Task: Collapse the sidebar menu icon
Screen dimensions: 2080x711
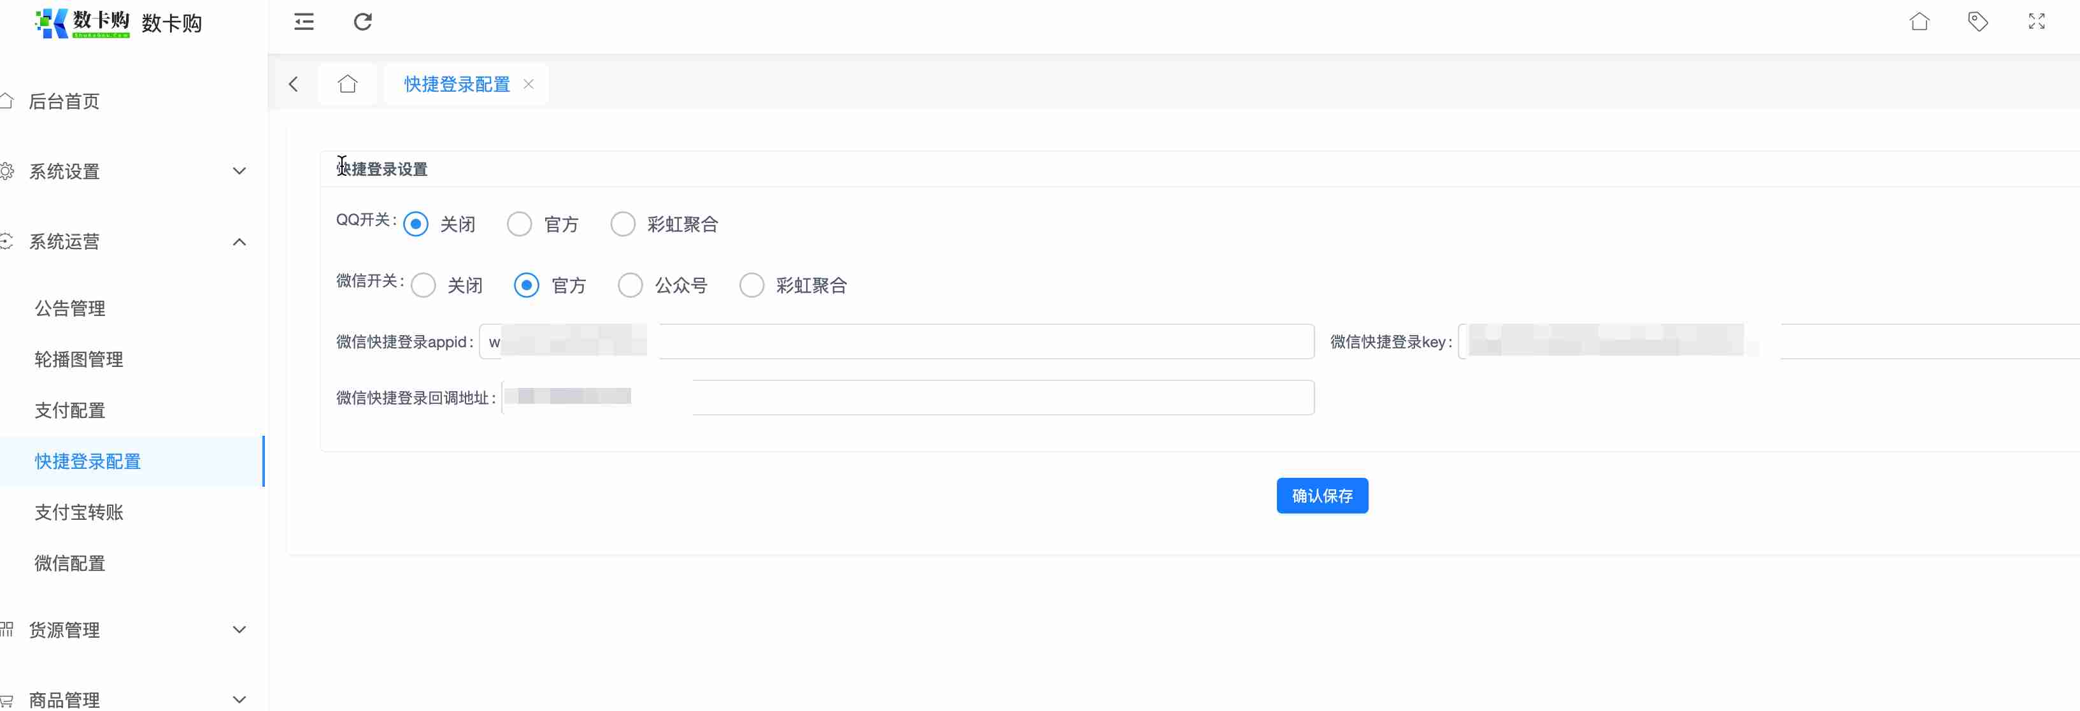Action: (304, 22)
